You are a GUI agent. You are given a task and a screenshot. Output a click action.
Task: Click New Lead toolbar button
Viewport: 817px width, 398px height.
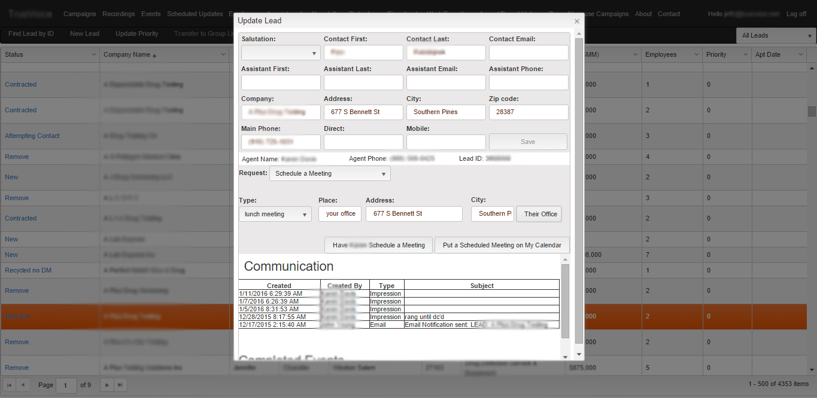(x=84, y=34)
